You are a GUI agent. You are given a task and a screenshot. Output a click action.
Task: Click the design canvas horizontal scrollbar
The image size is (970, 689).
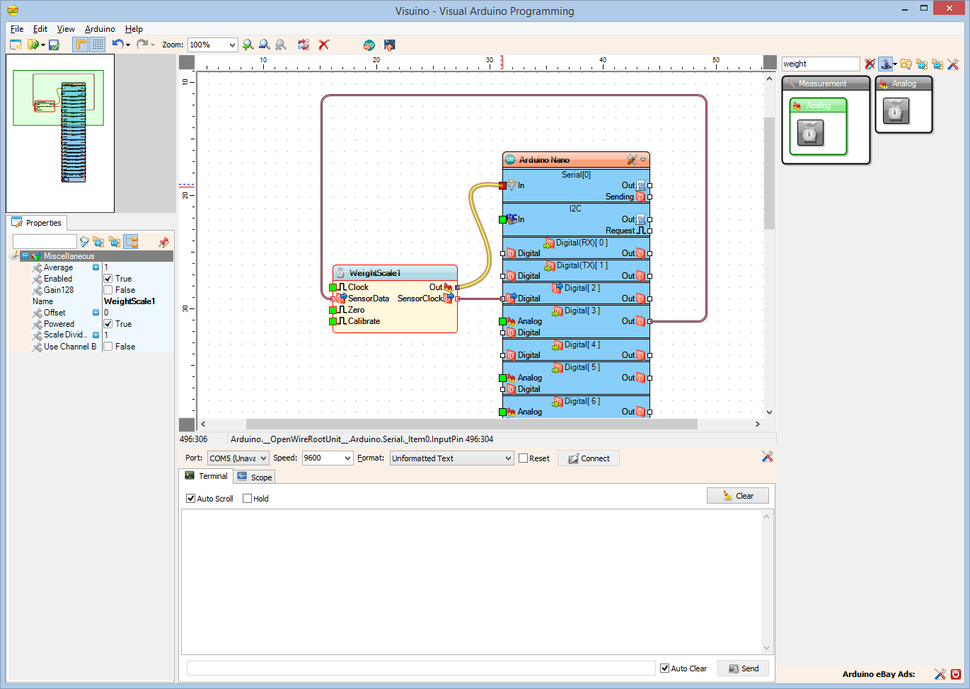[471, 424]
